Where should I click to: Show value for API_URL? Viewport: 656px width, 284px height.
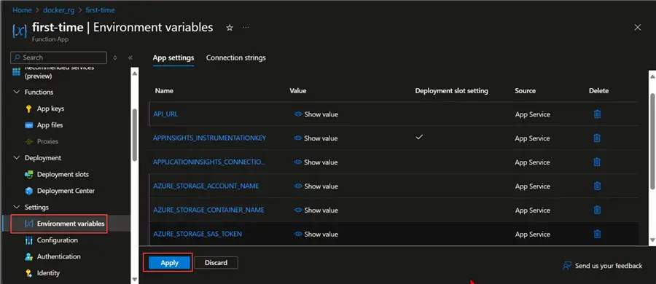click(316, 114)
